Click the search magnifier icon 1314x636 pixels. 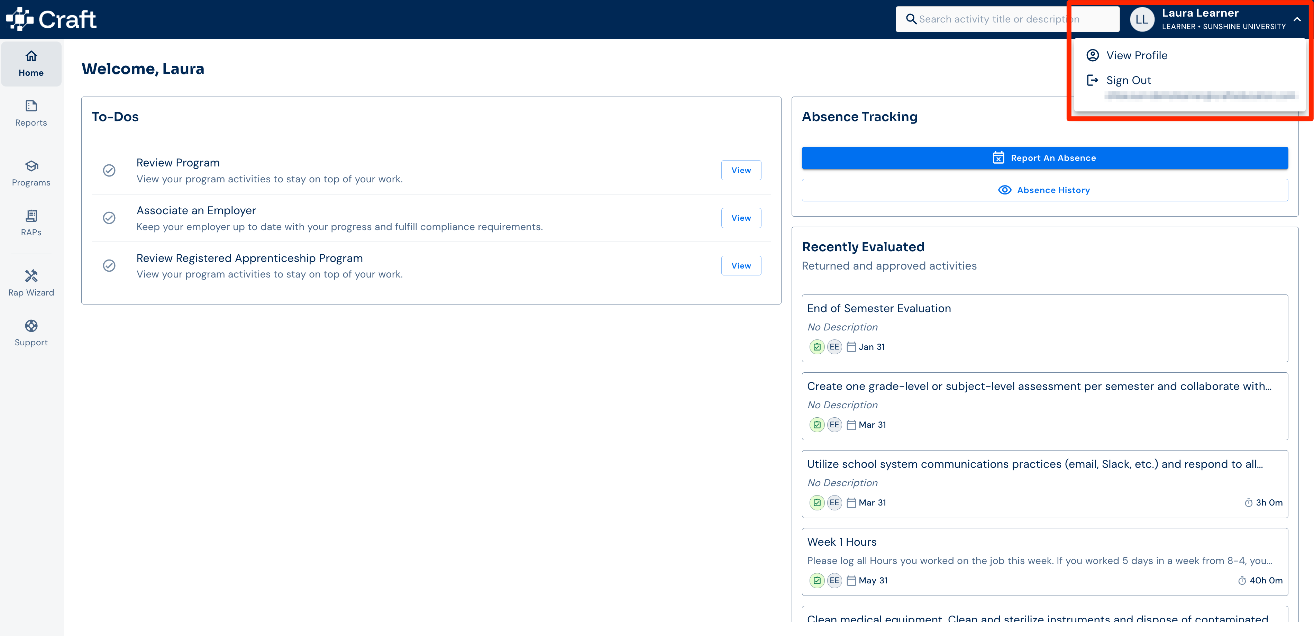click(911, 19)
